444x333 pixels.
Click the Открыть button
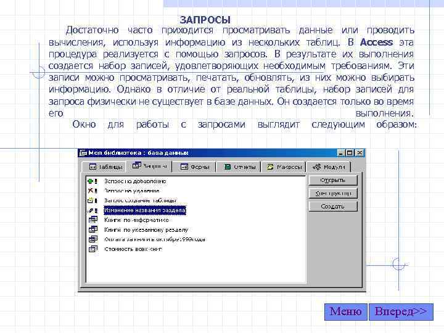pos(333,180)
